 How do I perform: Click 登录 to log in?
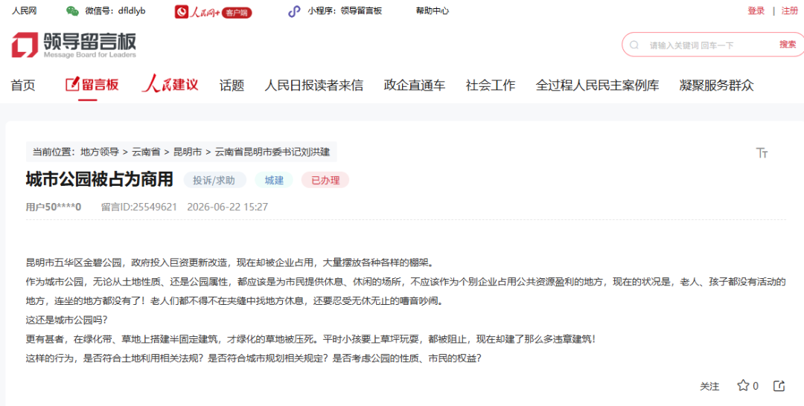(756, 10)
